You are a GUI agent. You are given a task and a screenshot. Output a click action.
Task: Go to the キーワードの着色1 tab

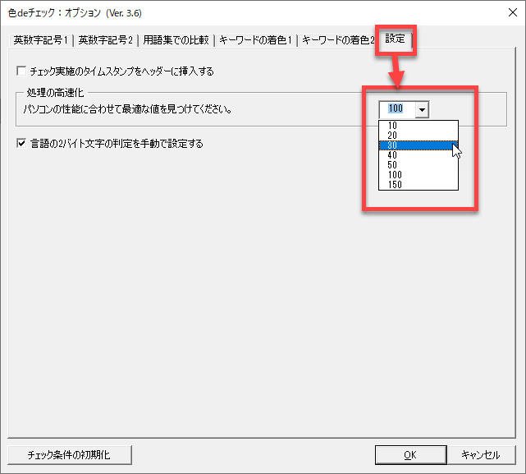coord(255,39)
